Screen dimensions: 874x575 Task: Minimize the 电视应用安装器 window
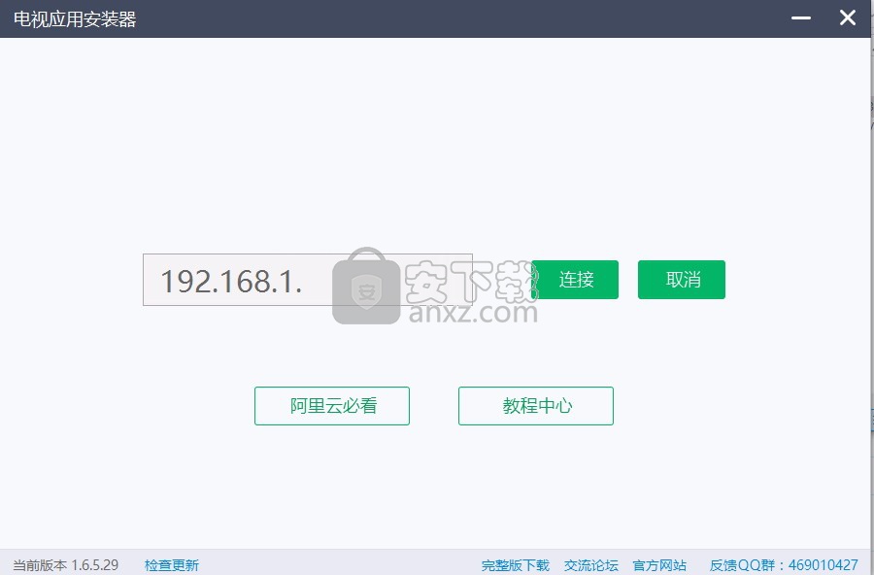(801, 17)
